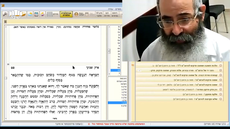
Task: Click the red status bar warning text
Action: click(x=118, y=124)
